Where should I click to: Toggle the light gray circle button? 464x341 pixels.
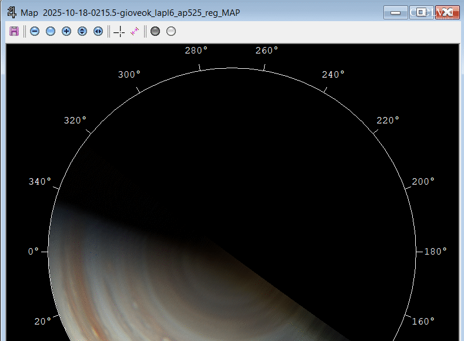pyautogui.click(x=171, y=31)
